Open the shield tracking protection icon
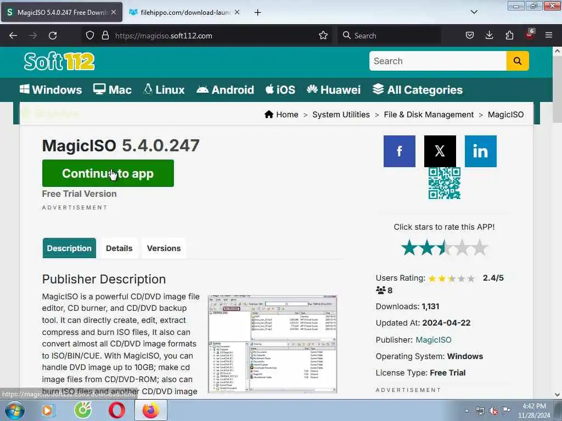 pyautogui.click(x=90, y=36)
